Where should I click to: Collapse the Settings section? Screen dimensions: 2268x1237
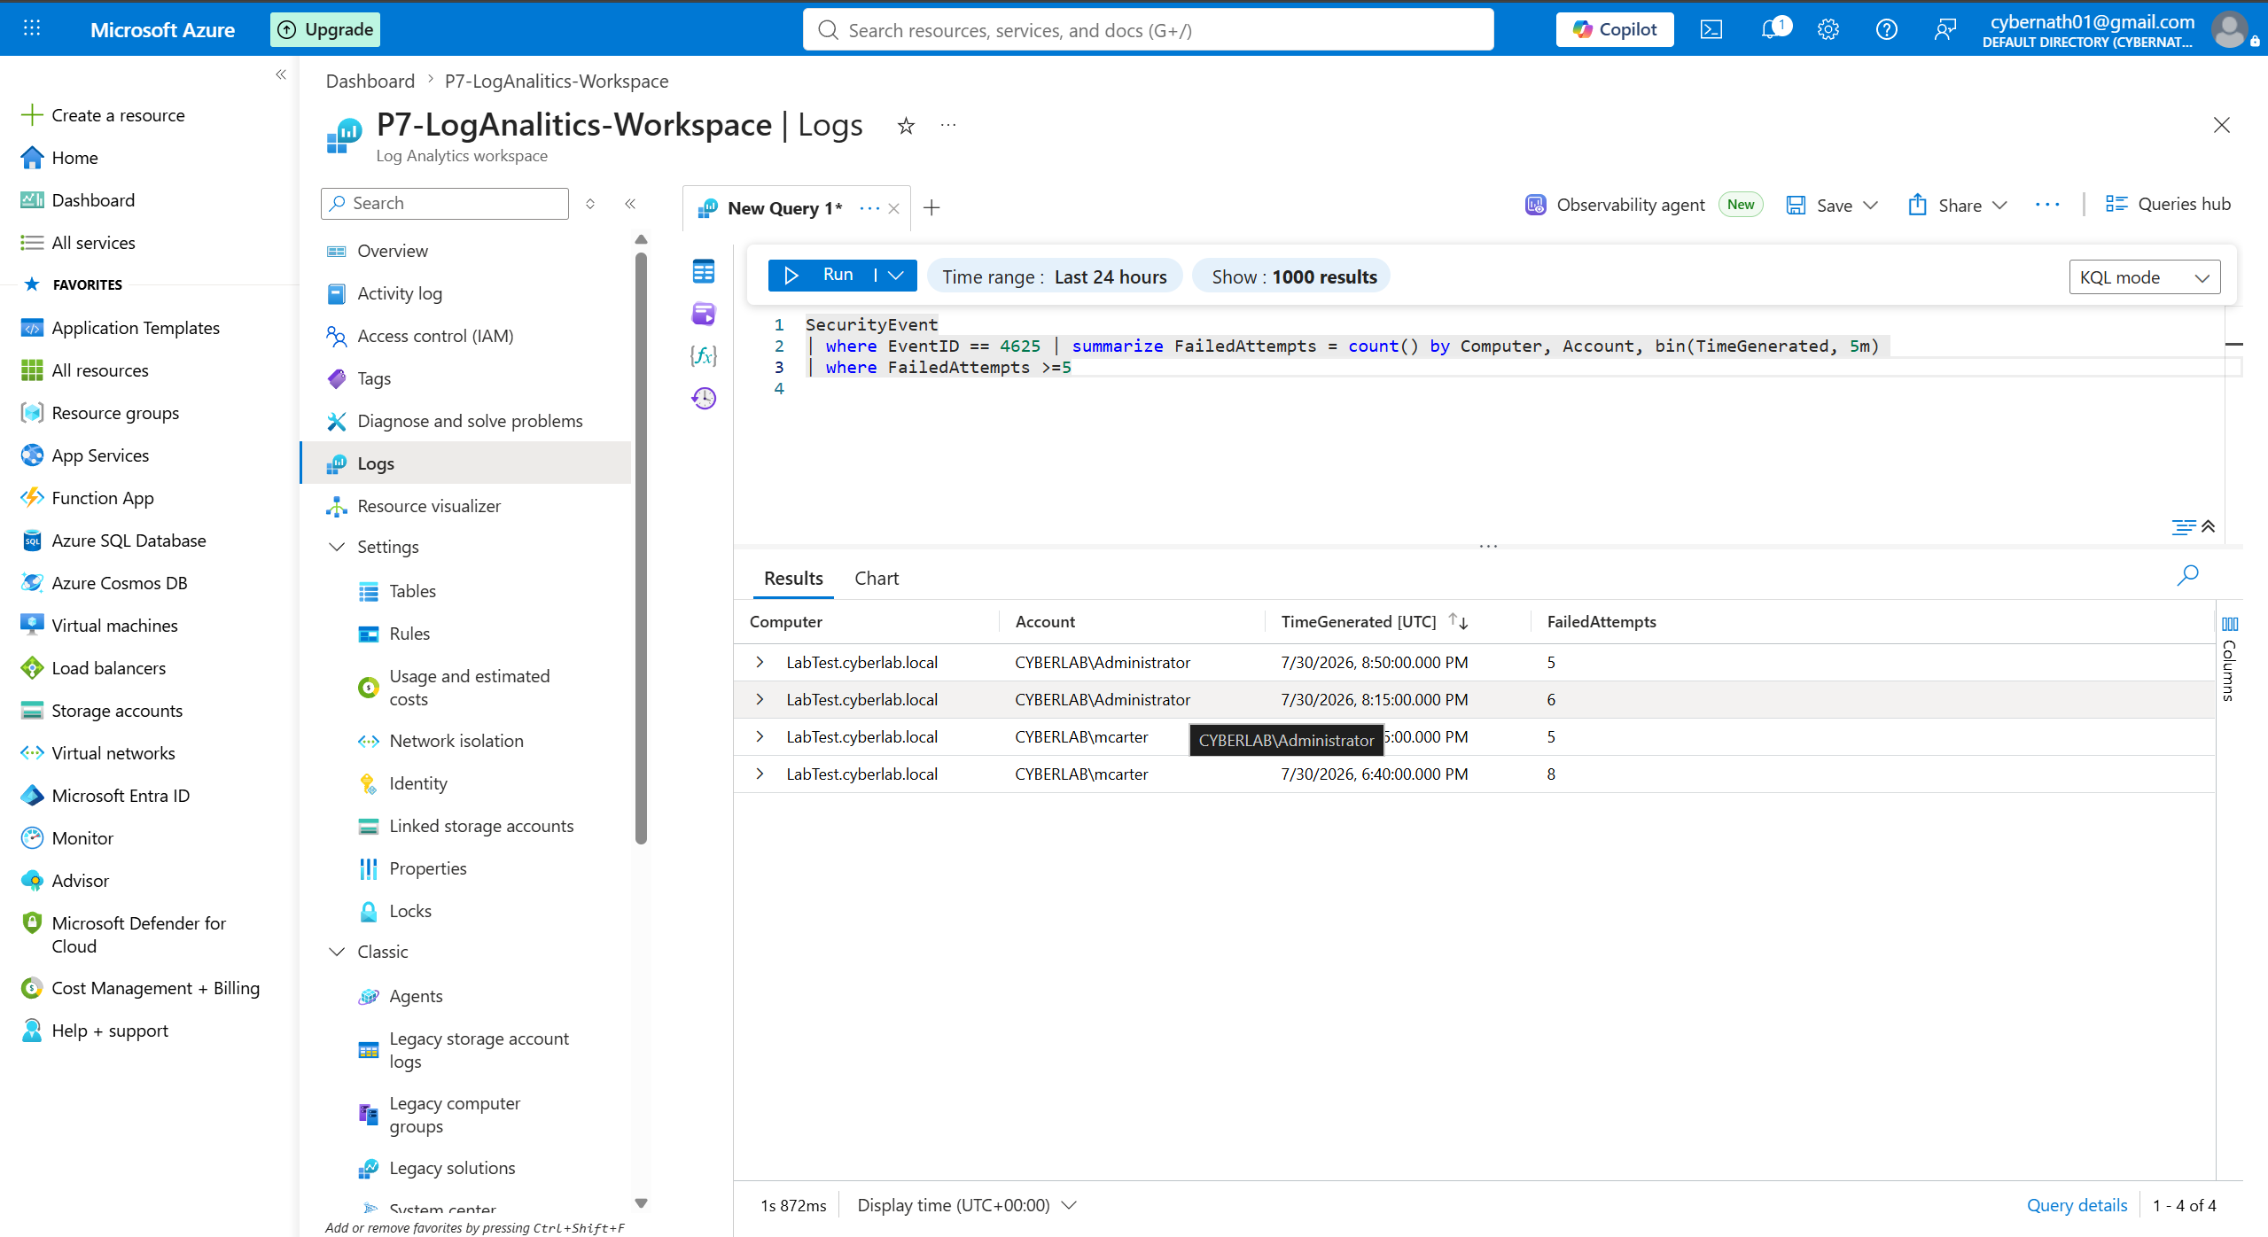point(337,547)
